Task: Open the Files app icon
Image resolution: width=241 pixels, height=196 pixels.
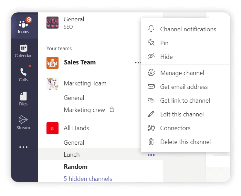Action: pos(23,99)
